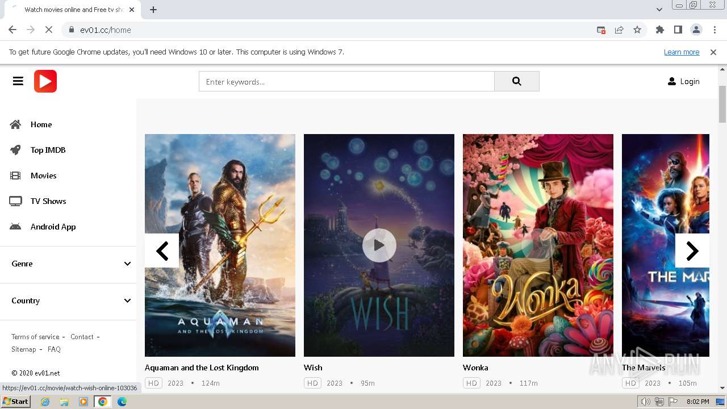Show next slide in carousel
The image size is (727, 409).
(x=692, y=251)
